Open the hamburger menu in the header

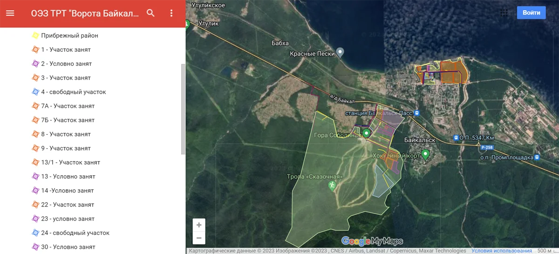point(10,13)
